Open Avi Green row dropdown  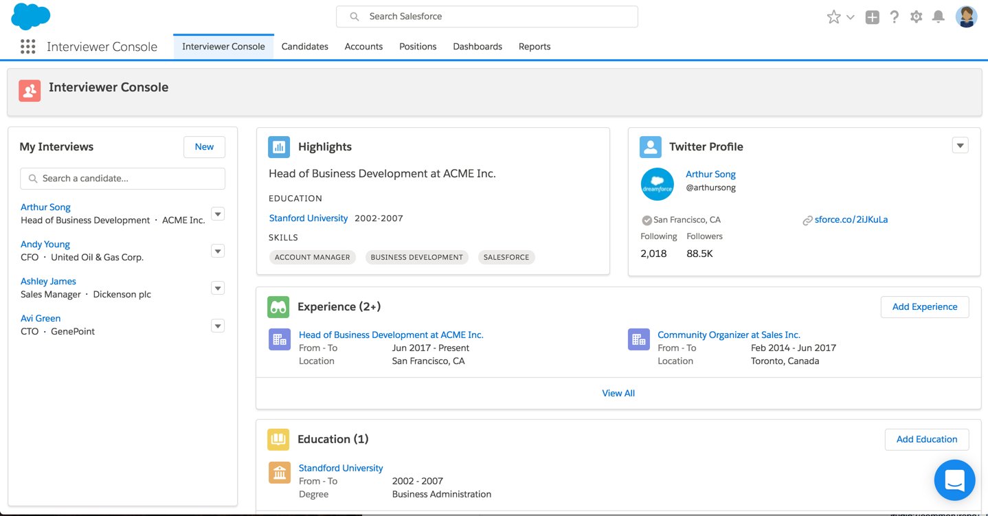point(218,326)
